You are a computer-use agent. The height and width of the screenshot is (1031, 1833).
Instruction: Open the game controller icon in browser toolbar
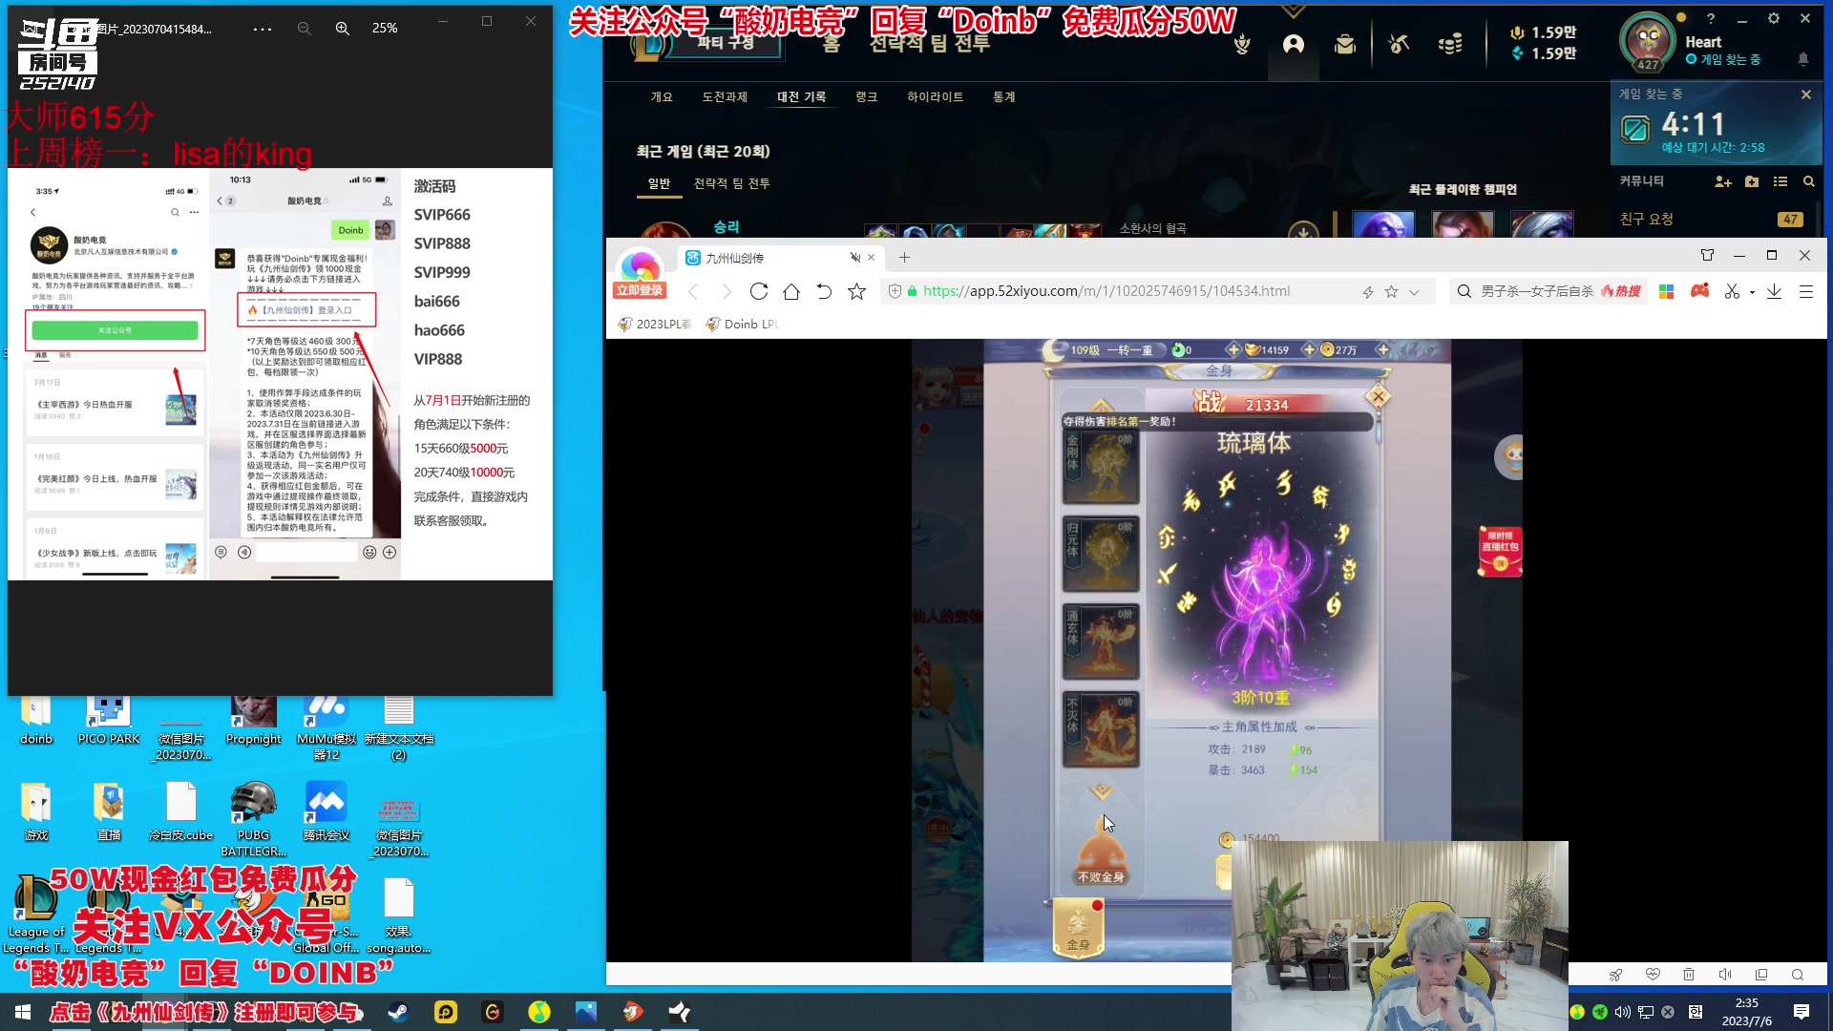point(1700,291)
